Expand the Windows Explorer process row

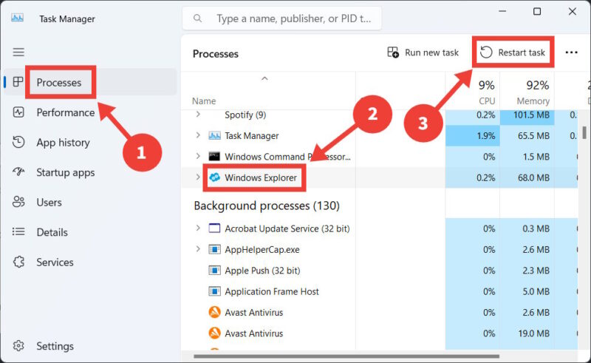[198, 177]
